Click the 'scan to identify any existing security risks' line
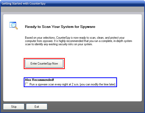Image resolution: width=145 pixels, height=113 pixels. (x=59, y=44)
